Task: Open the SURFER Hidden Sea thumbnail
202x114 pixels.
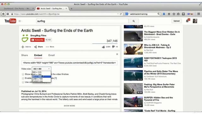Action: (x=133, y=102)
